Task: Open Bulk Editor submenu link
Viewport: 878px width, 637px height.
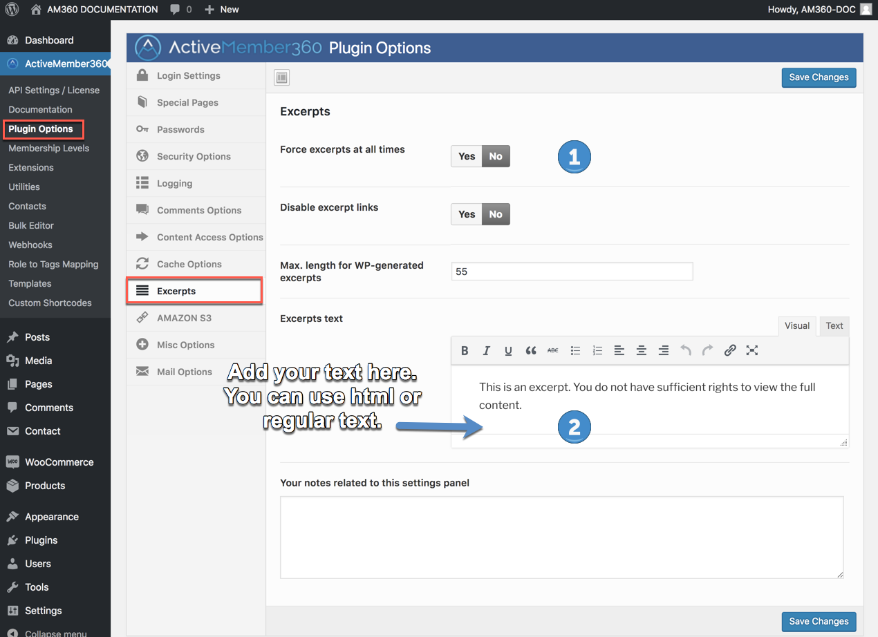Action: (31, 225)
